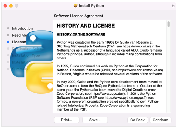Select the Read Me step
This screenshot has height=128, width=178.
[19, 35]
